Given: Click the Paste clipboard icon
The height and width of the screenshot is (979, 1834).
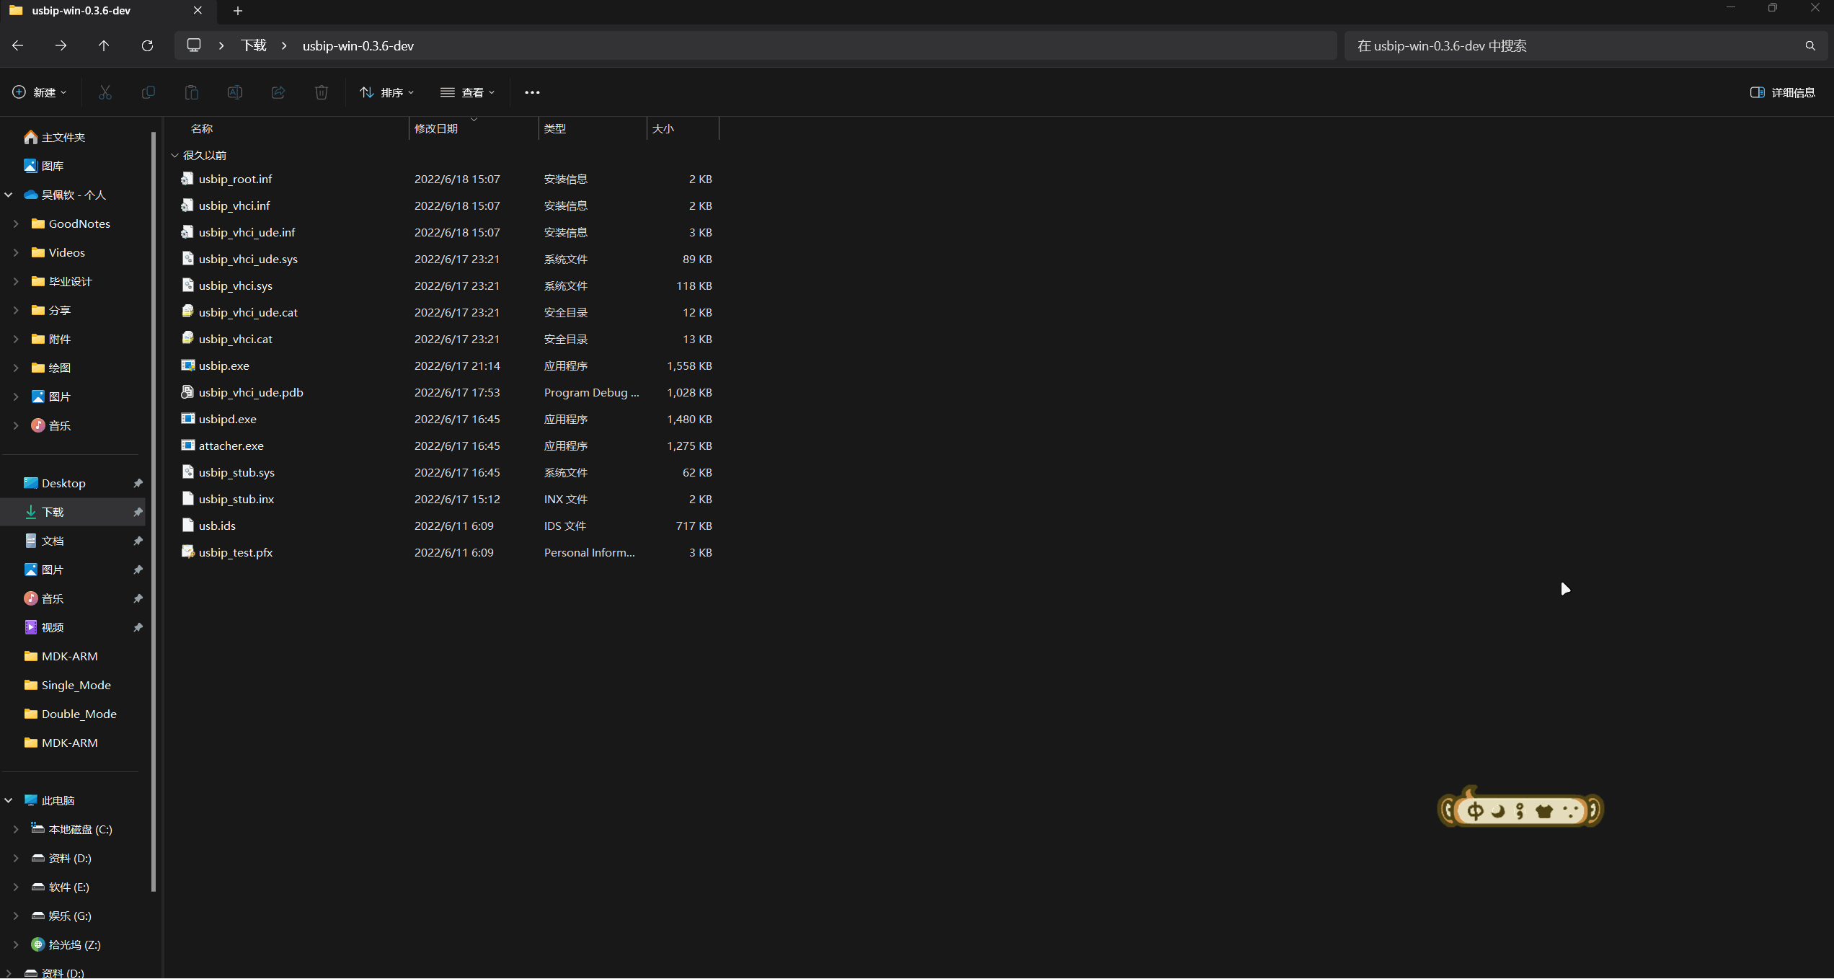Looking at the screenshot, I should click(192, 92).
